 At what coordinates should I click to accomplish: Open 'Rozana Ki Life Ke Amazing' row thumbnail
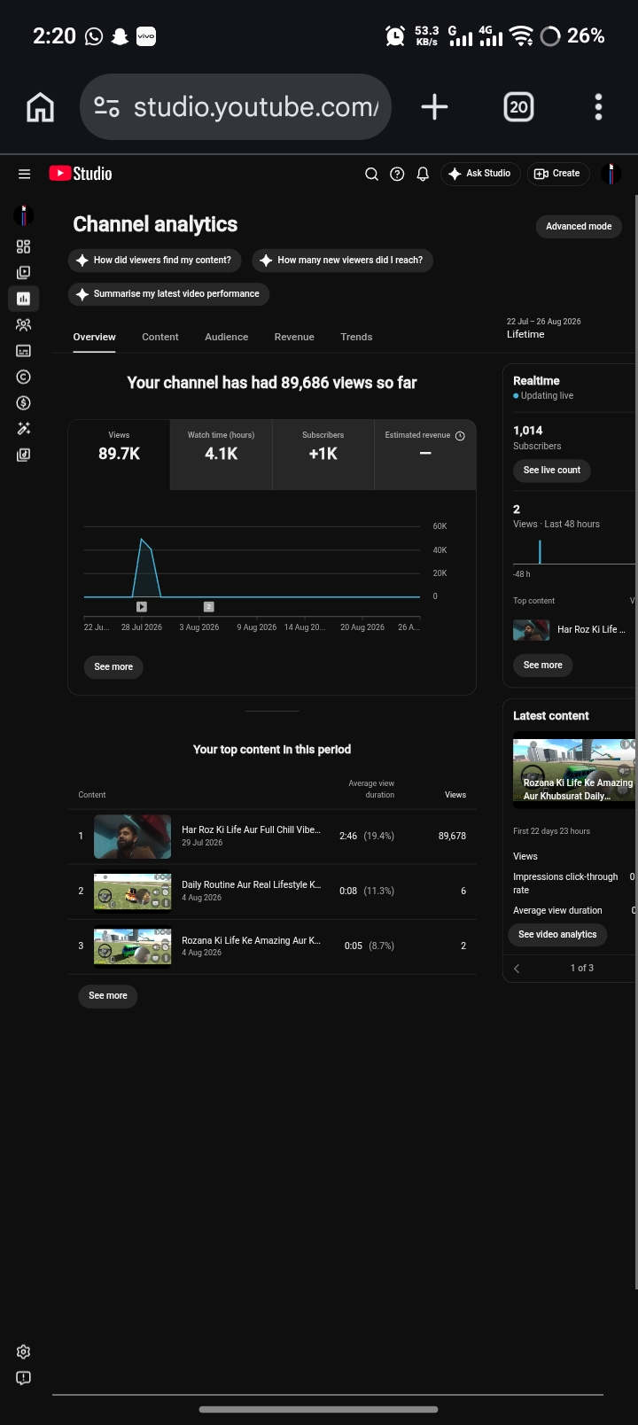pyautogui.click(x=133, y=946)
